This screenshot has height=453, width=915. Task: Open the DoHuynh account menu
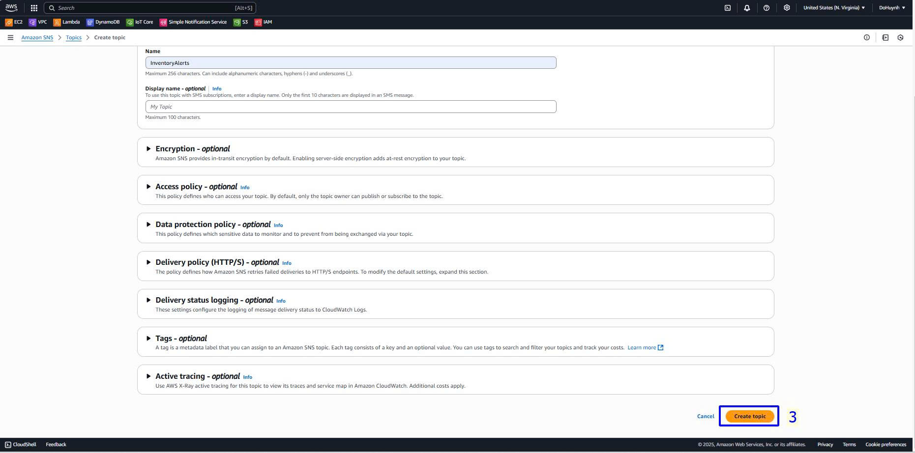(x=892, y=8)
